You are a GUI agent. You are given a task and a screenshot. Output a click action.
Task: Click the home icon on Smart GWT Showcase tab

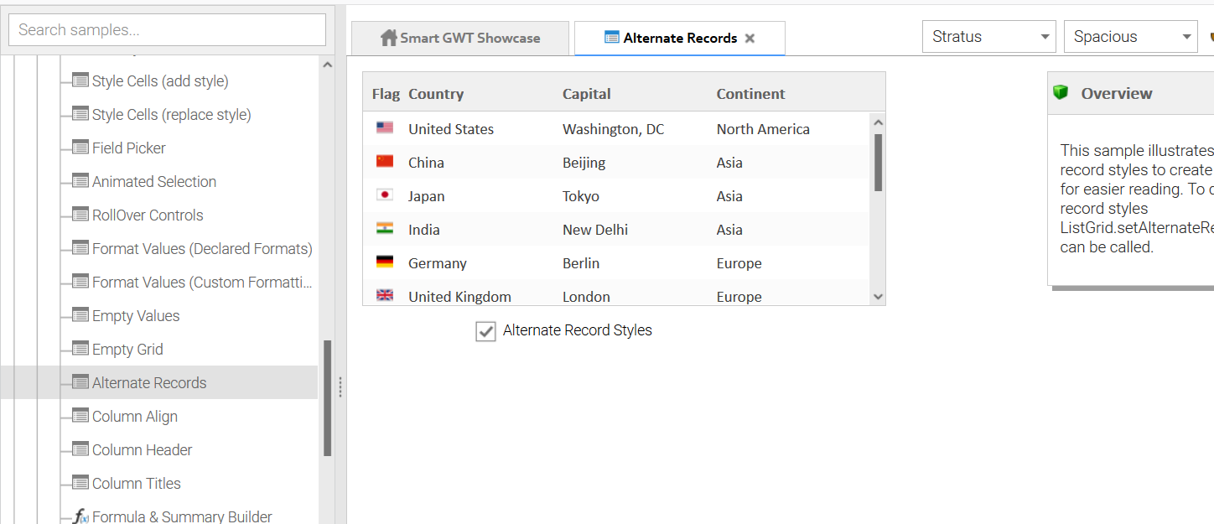point(388,38)
